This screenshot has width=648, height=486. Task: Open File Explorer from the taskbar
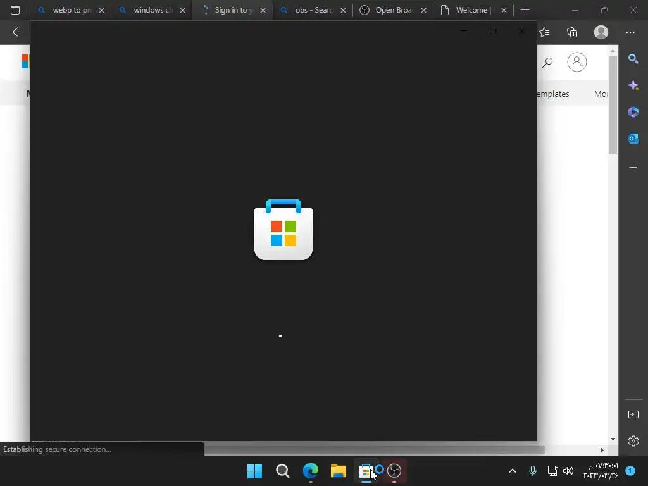click(x=339, y=471)
